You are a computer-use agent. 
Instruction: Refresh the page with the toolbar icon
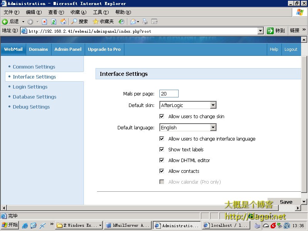(54, 22)
